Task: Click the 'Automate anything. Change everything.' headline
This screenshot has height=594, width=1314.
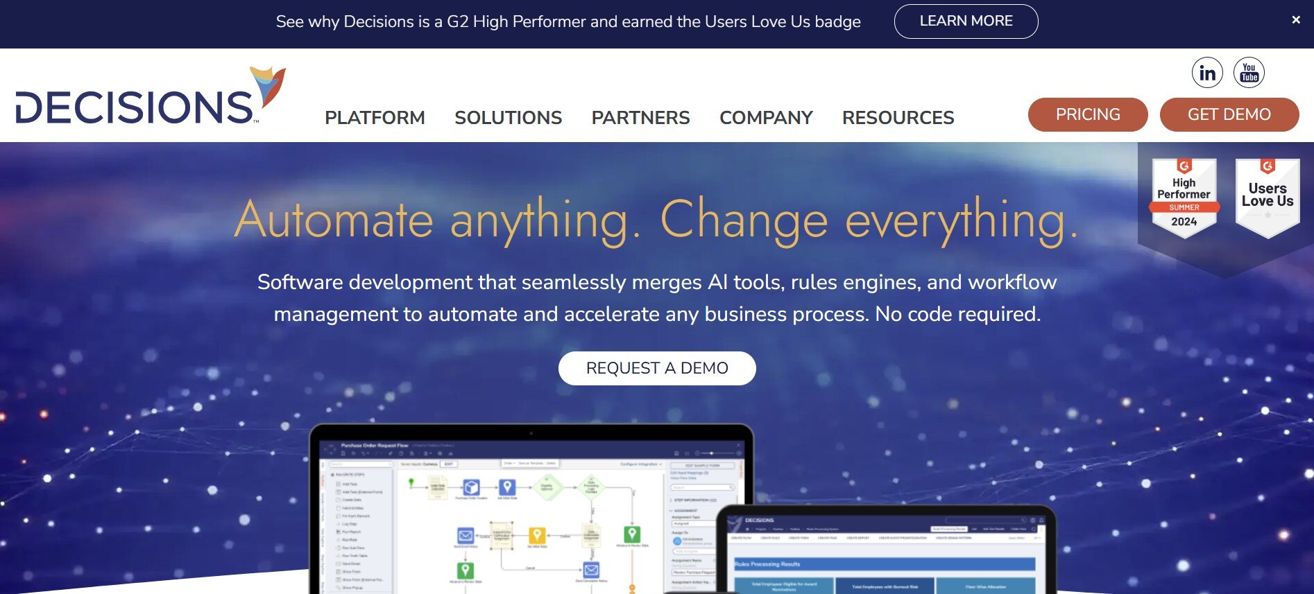Action: (656, 220)
